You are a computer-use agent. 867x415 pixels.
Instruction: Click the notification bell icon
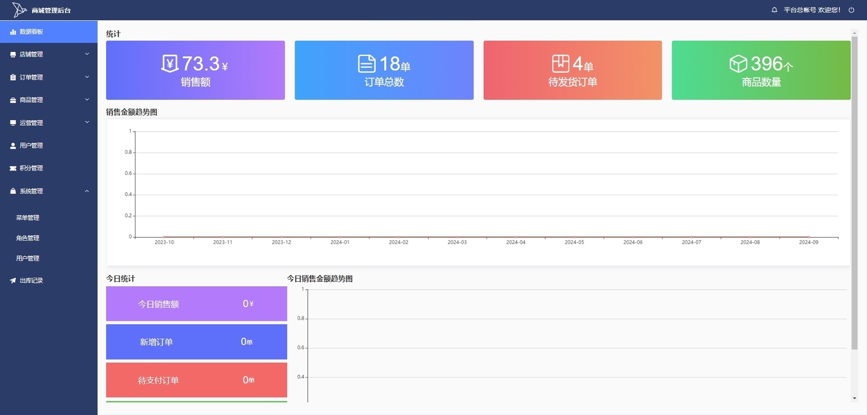[774, 10]
